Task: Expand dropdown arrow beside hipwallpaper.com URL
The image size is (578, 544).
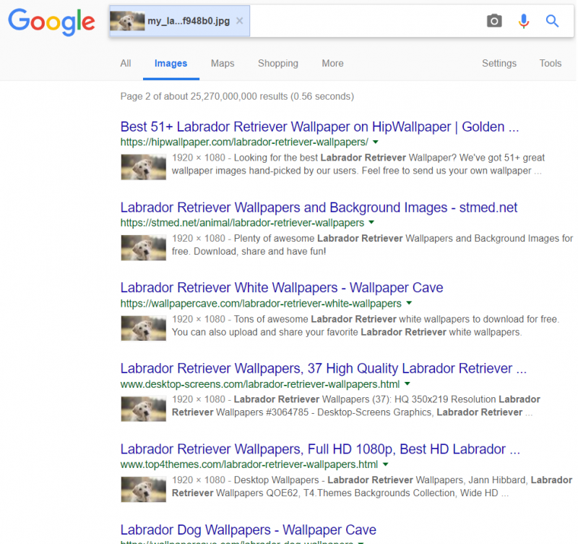Action: (376, 142)
